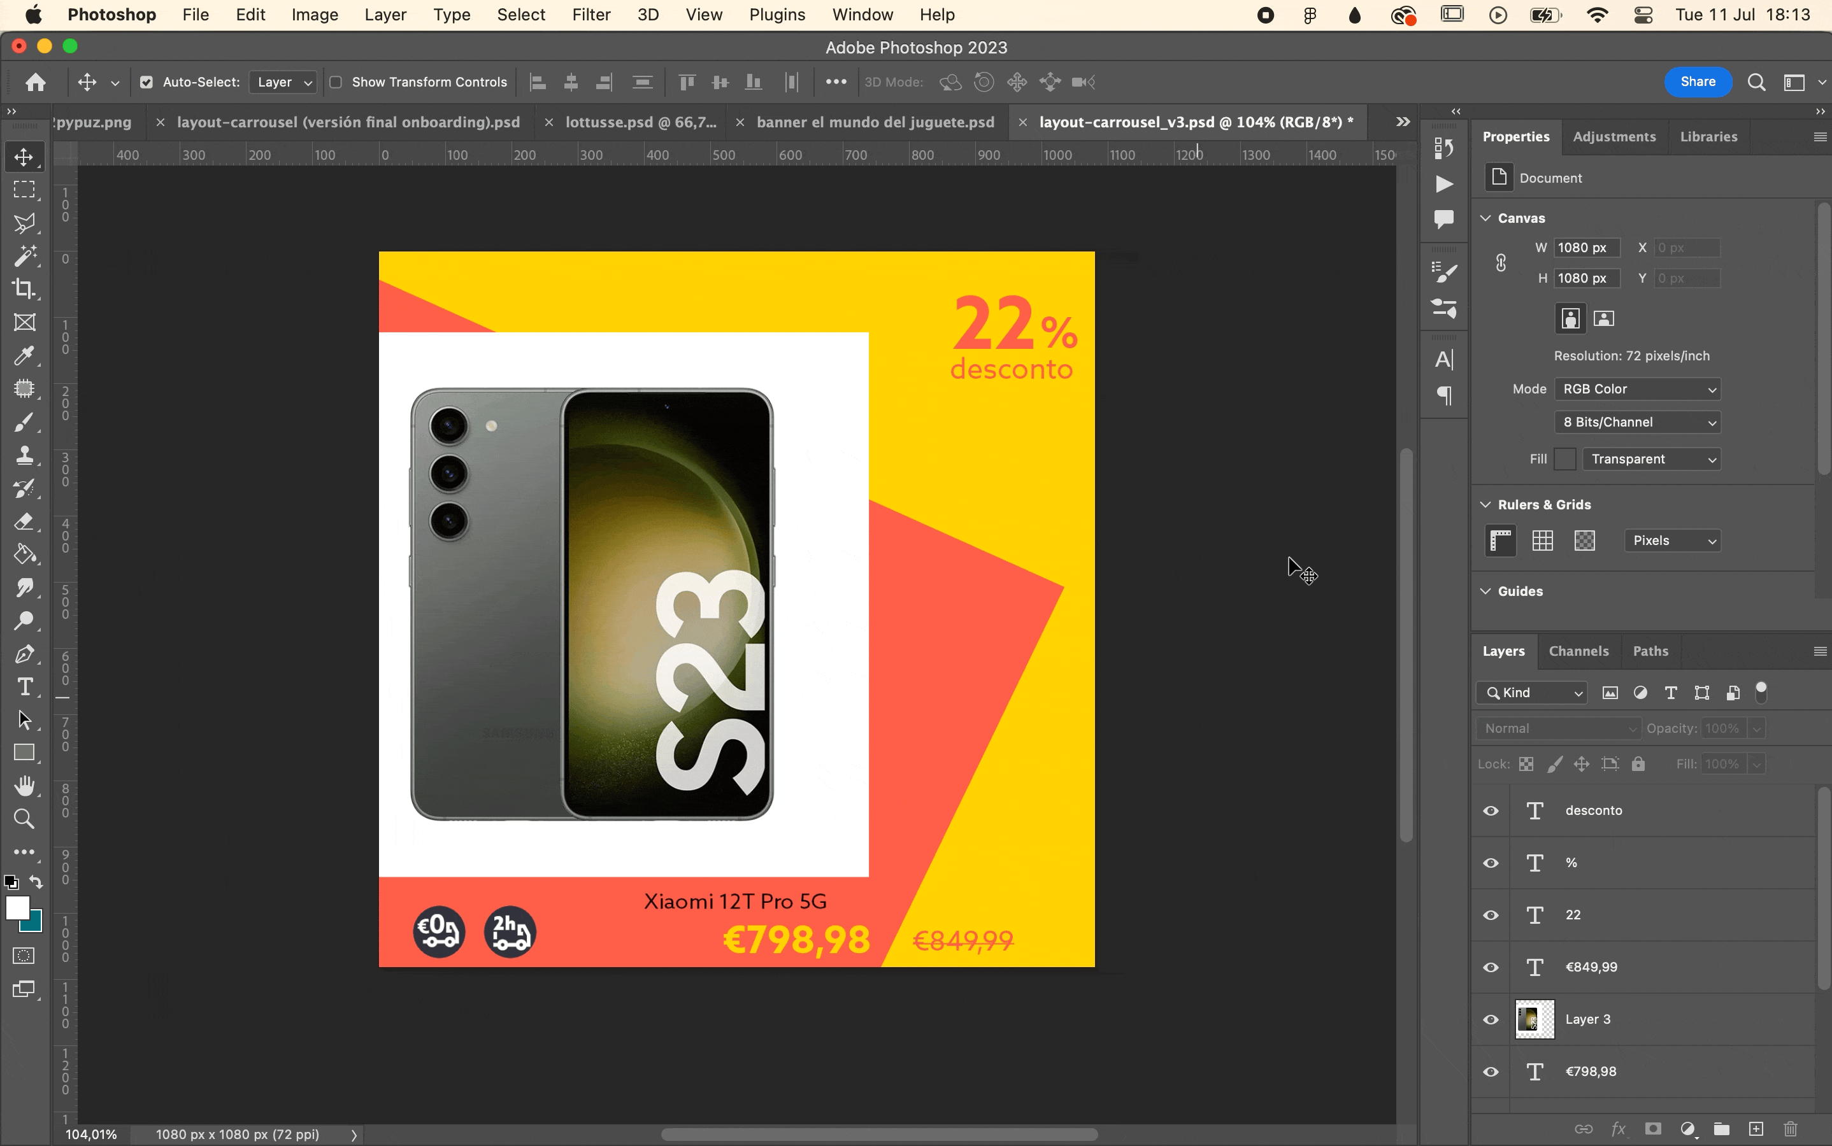Select the Eraser tool

pos(24,521)
